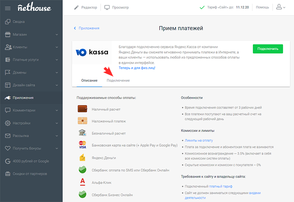The image size is (294, 202).
Task: Click the Яндекс.Деньги yellow wallet icon
Action: click(82, 158)
